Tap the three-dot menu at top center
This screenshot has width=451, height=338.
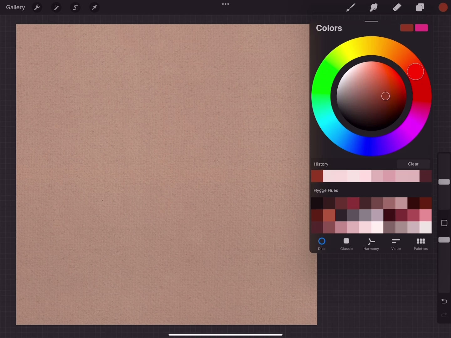pyautogui.click(x=225, y=4)
